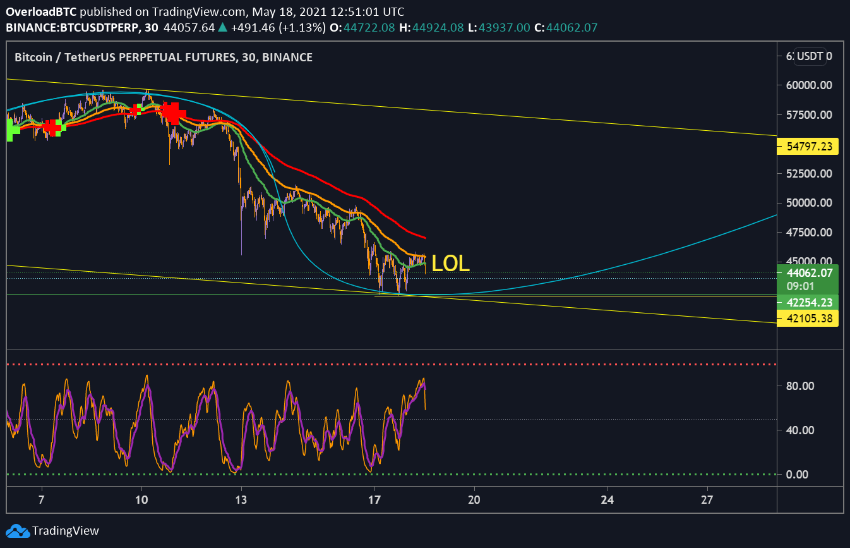Click date 27 on time axis
This screenshot has width=850, height=548.
click(707, 499)
